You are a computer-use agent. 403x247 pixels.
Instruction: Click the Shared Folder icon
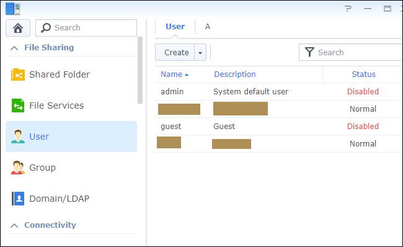coord(18,74)
